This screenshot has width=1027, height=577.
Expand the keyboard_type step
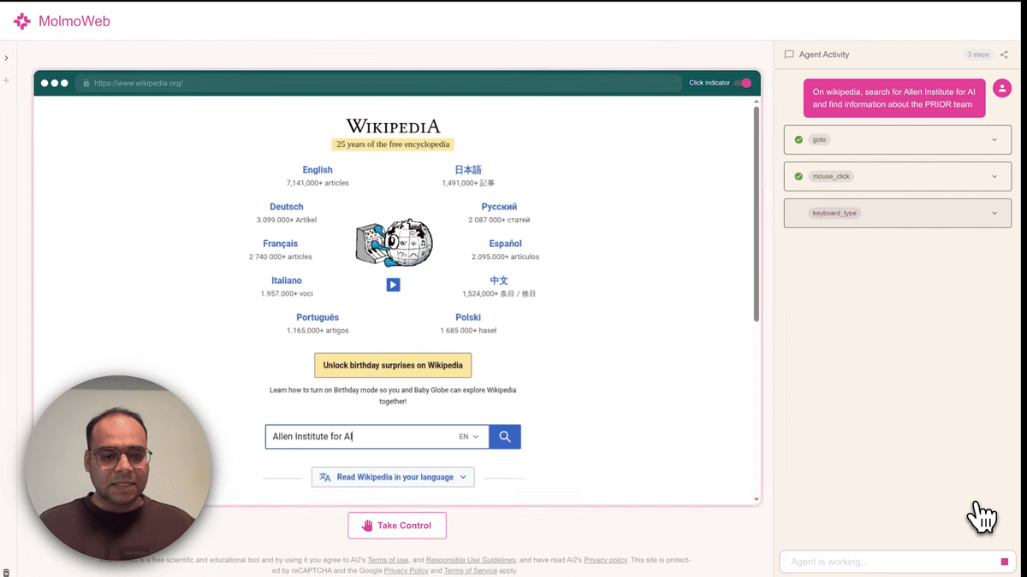click(x=898, y=213)
